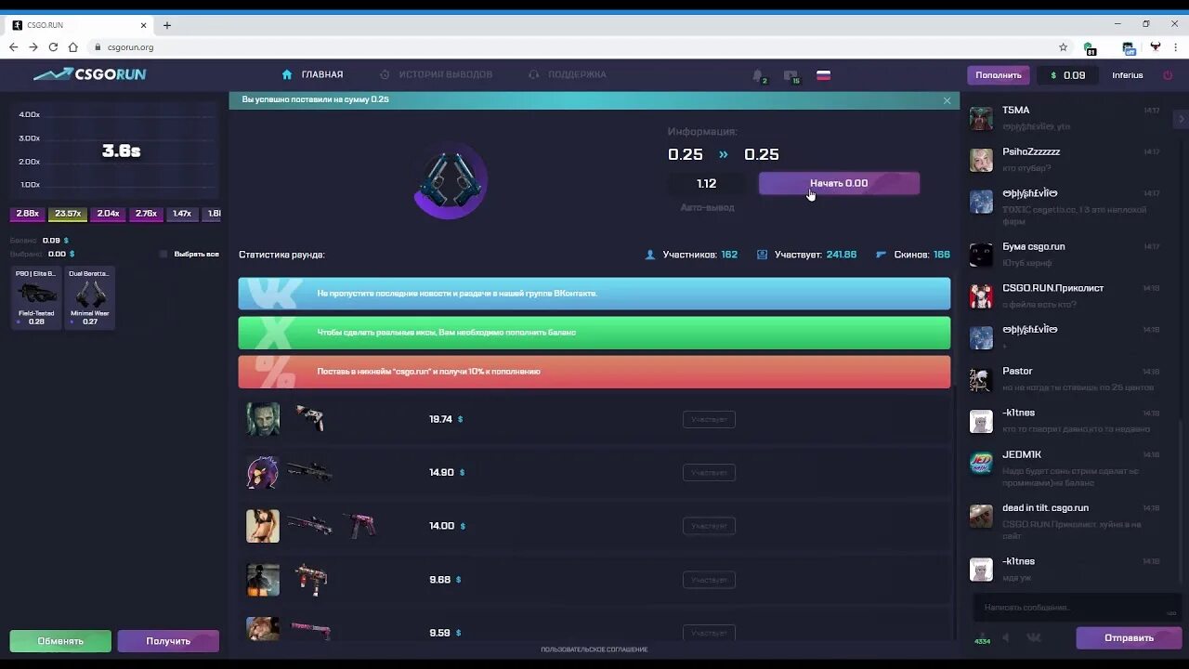Click the chat message input field
This screenshot has width=1189, height=669.
click(x=1076, y=608)
